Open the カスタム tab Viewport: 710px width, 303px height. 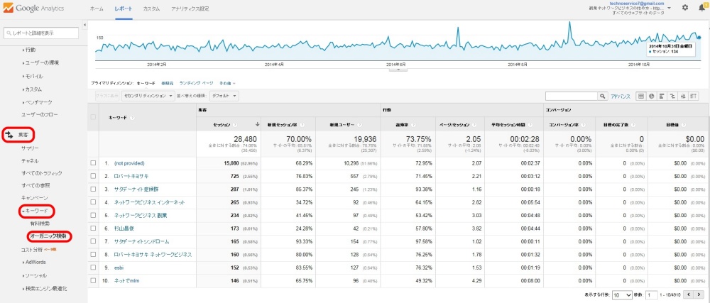click(x=151, y=9)
